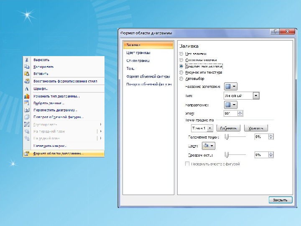
Task: Click the format chart area icon
Action: (27, 153)
